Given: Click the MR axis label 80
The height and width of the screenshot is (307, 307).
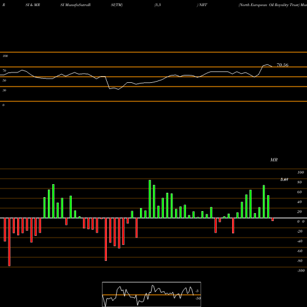Looking at the screenshot, I should tap(300, 182).
